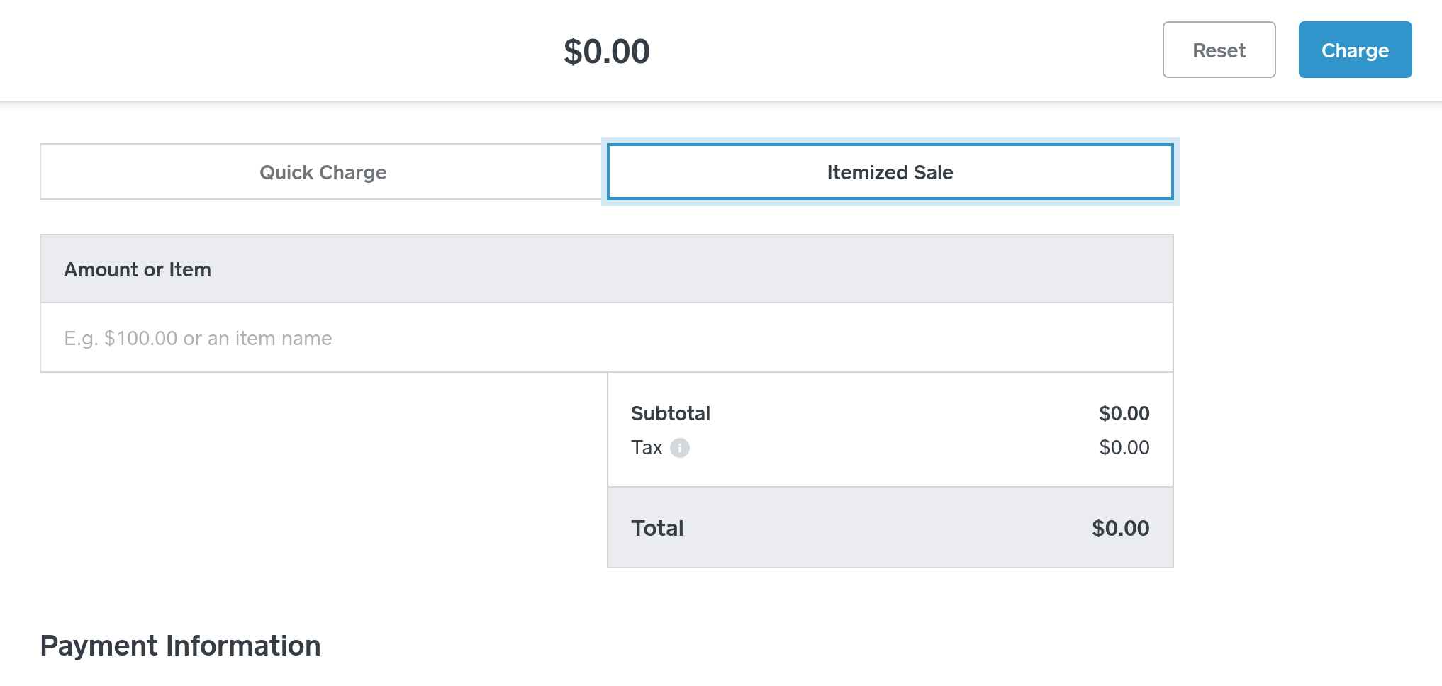Click the word Sale in Itemized Sale
The height and width of the screenshot is (686, 1442).
pos(933,173)
